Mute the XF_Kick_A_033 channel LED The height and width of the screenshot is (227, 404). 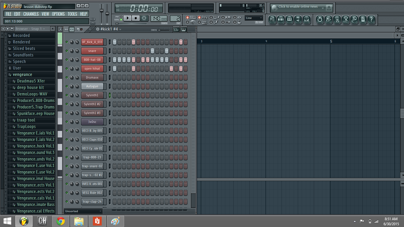pyautogui.click(x=67, y=42)
